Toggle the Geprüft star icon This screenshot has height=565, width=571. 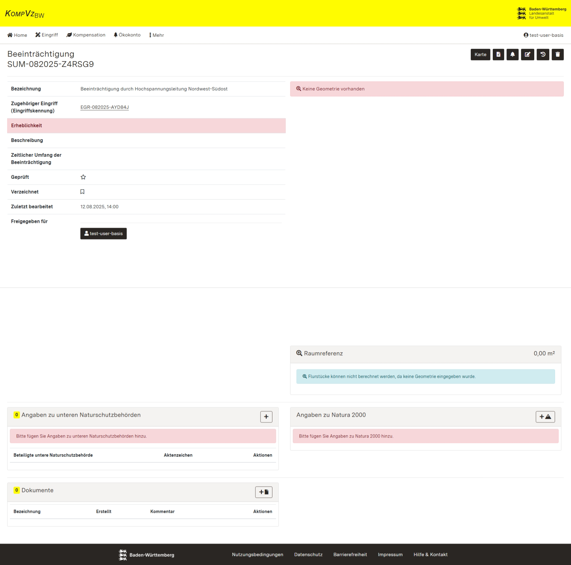coord(83,177)
